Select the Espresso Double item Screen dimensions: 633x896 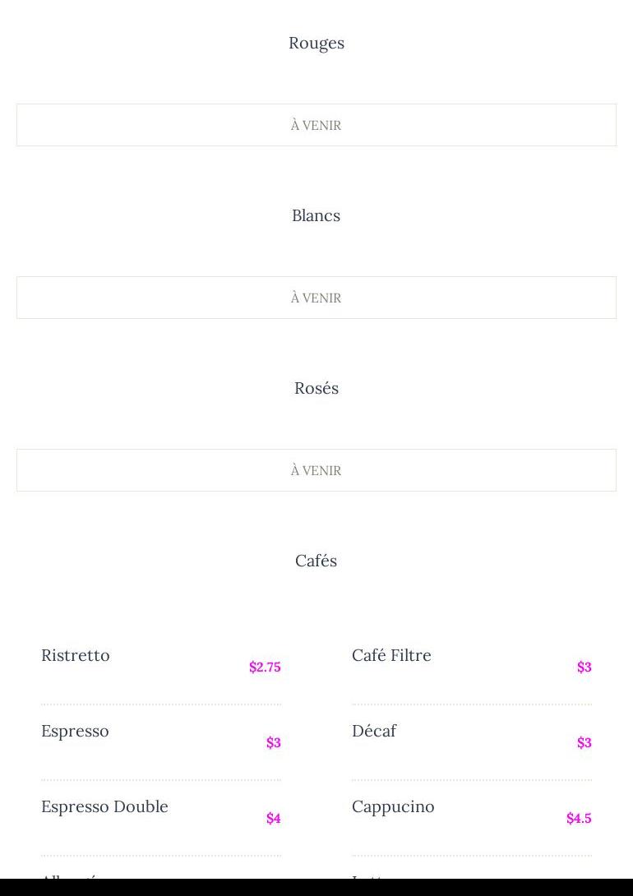tap(104, 806)
